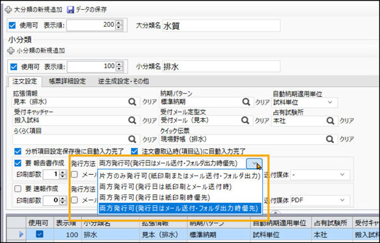Click クリア next to クイック伝票
This screenshot has height=243, width=380.
347,140
